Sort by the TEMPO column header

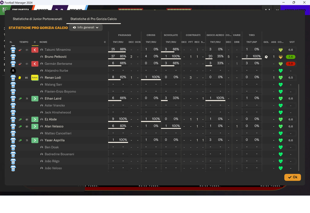[24, 42]
